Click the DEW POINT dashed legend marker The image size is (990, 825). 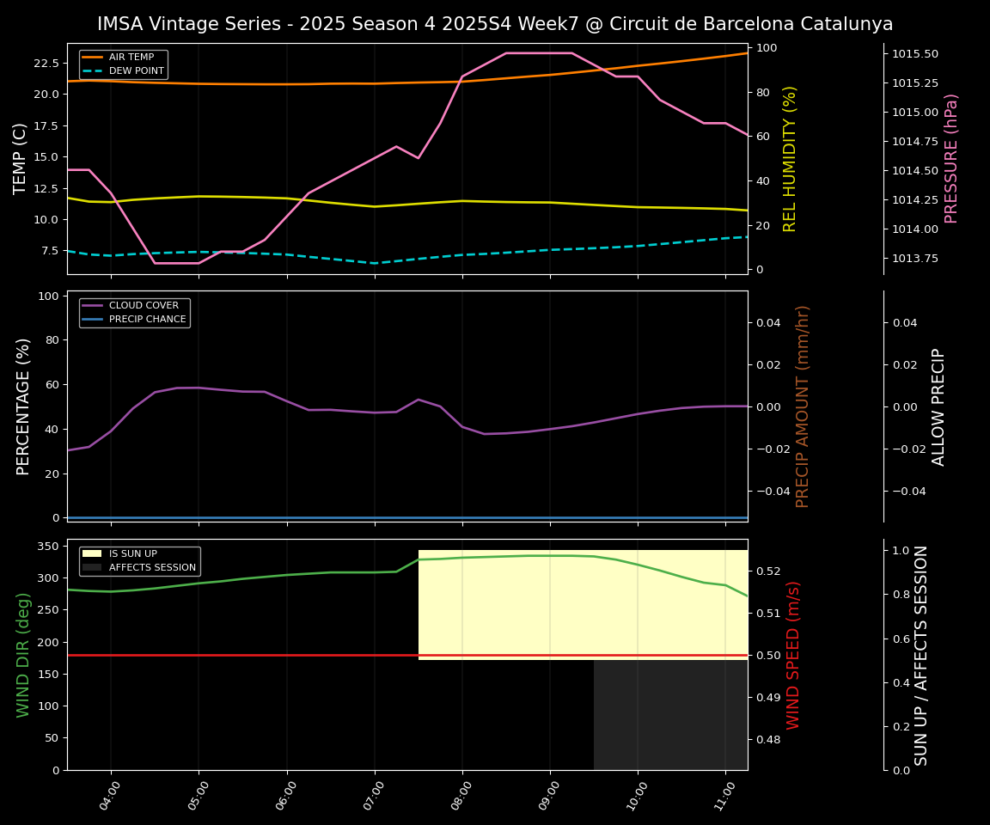94,70
